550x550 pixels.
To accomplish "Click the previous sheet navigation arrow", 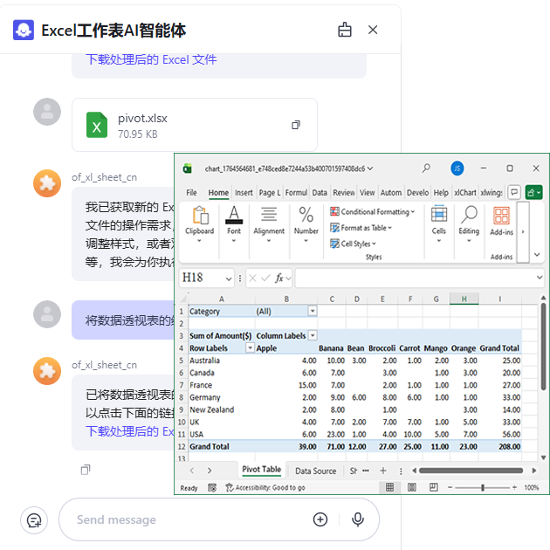I will [192, 471].
